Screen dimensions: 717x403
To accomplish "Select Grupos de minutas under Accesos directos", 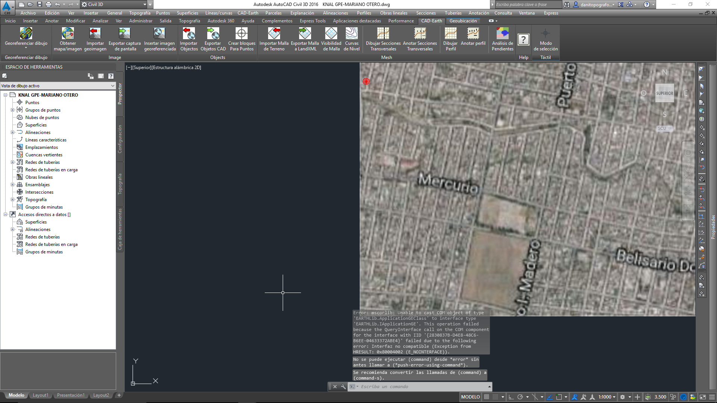I will tap(44, 252).
